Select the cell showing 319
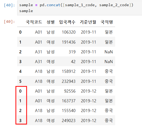The image size is (142, 130). click(x=72, y=52)
